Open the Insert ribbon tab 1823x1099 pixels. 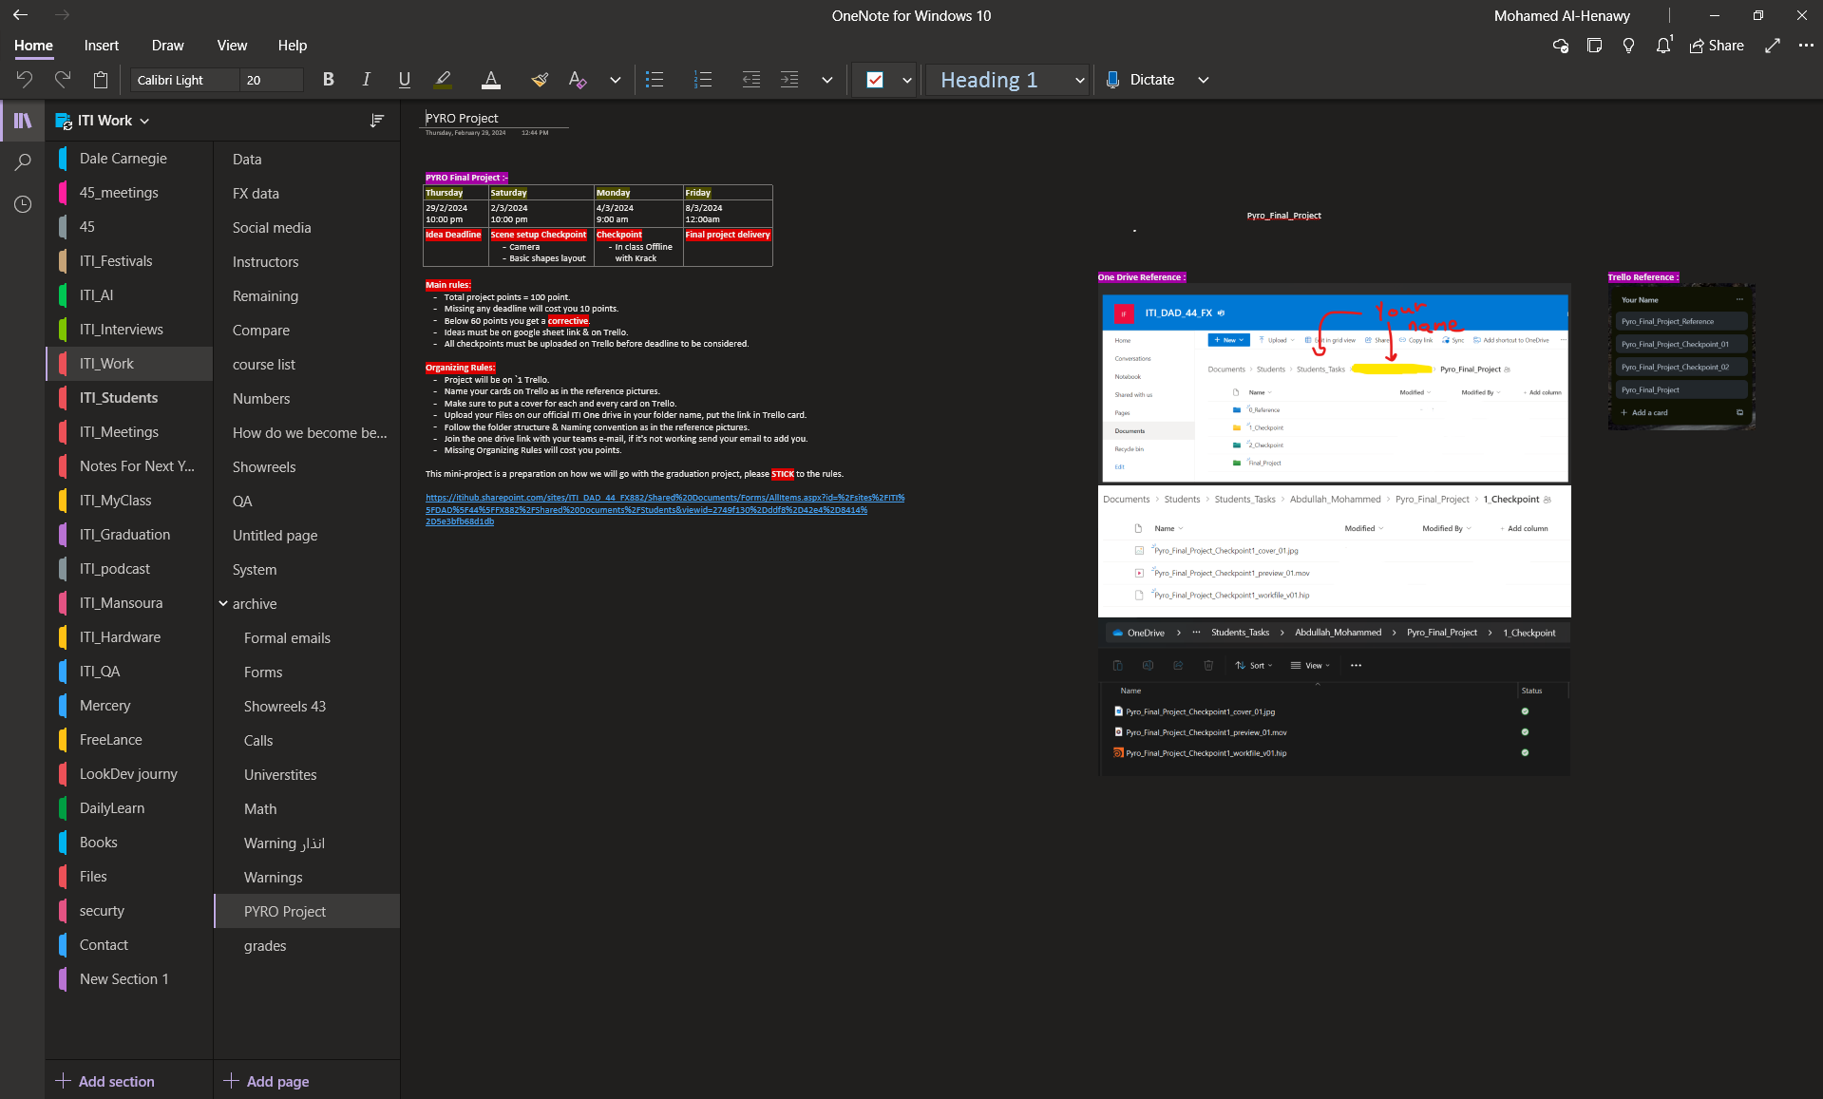(101, 46)
